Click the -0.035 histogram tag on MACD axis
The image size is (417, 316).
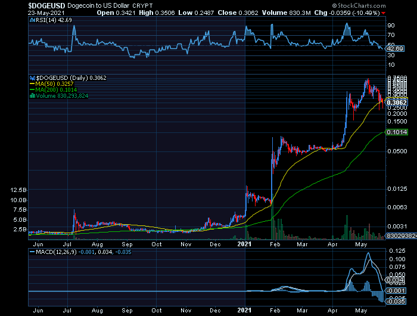point(396,301)
